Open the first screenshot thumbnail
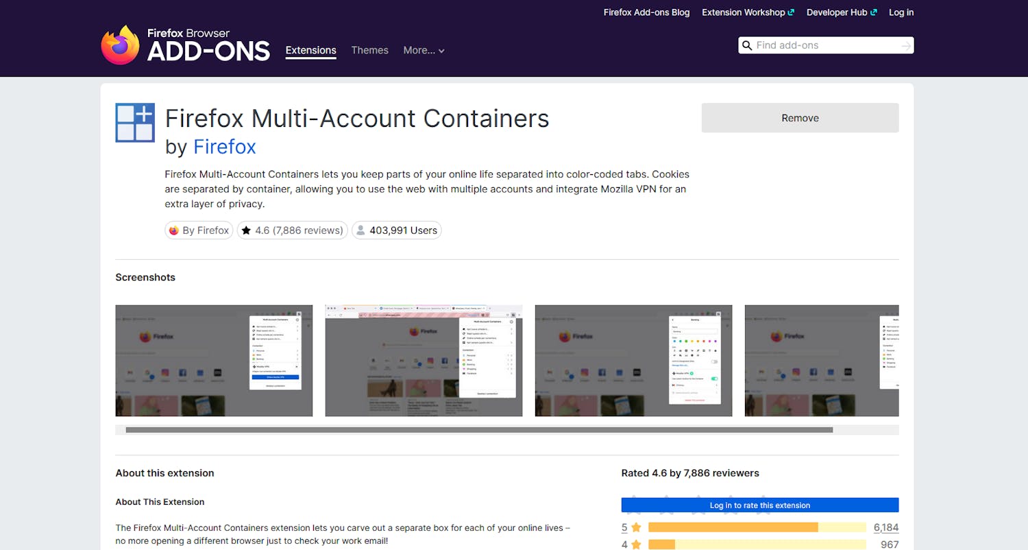This screenshot has height=550, width=1028. point(214,360)
